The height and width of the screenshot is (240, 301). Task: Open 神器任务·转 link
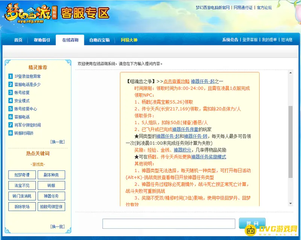(x=196, y=136)
